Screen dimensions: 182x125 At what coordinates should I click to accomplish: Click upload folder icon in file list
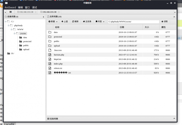pos(50,46)
